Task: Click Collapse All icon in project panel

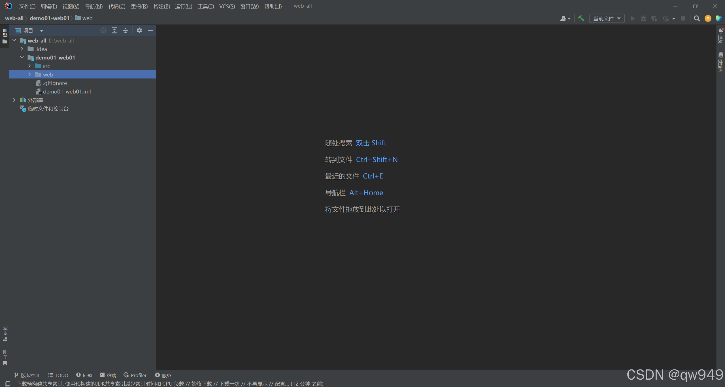Action: (126, 30)
